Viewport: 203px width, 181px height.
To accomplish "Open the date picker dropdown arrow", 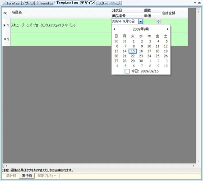I will click(x=140, y=22).
